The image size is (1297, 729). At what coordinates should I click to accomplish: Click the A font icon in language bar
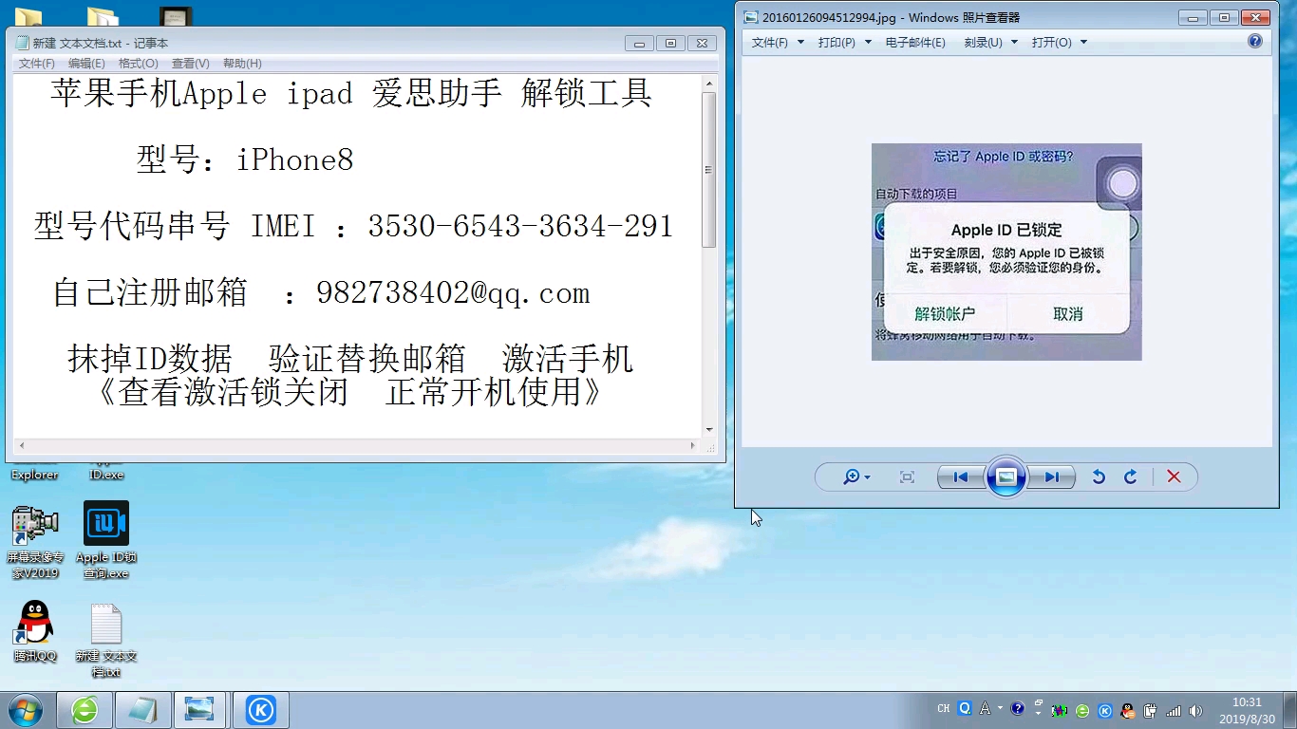tap(985, 708)
